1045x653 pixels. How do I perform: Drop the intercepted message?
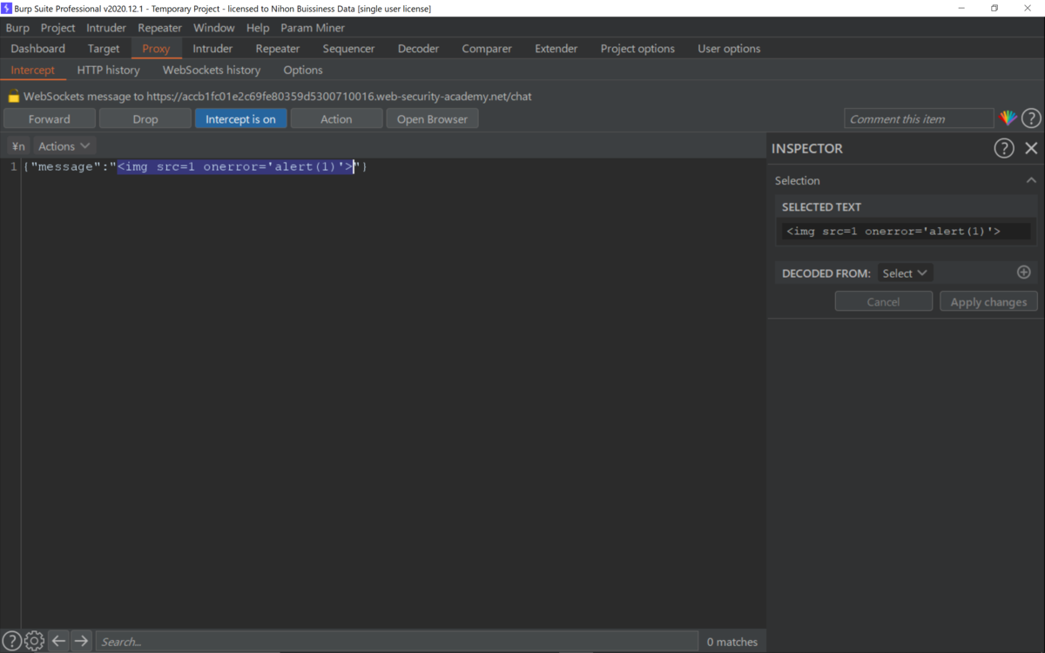[x=145, y=119]
